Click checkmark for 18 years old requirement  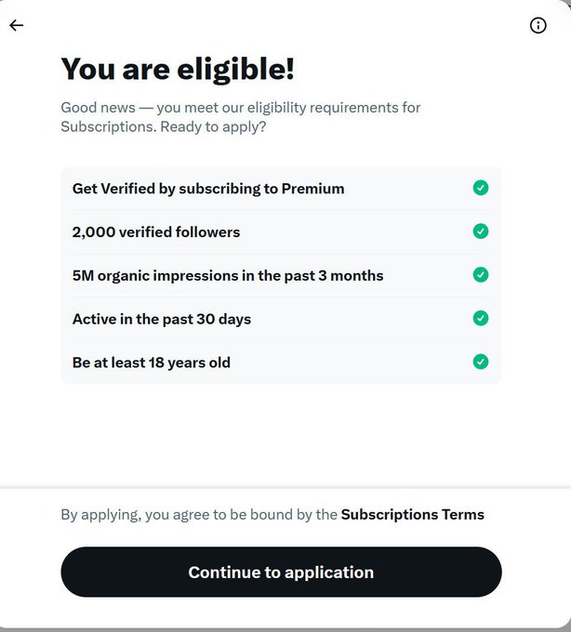[x=480, y=362]
